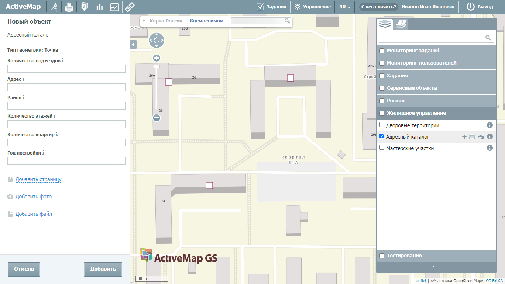Open the line graph report icon
The width and height of the screenshot is (505, 284).
(x=114, y=7)
